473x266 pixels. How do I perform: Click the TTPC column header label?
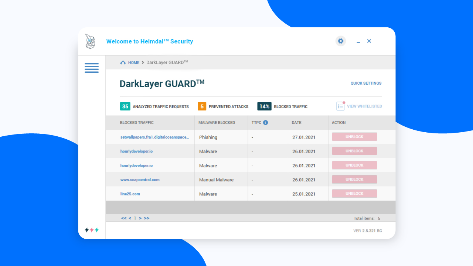click(x=256, y=123)
